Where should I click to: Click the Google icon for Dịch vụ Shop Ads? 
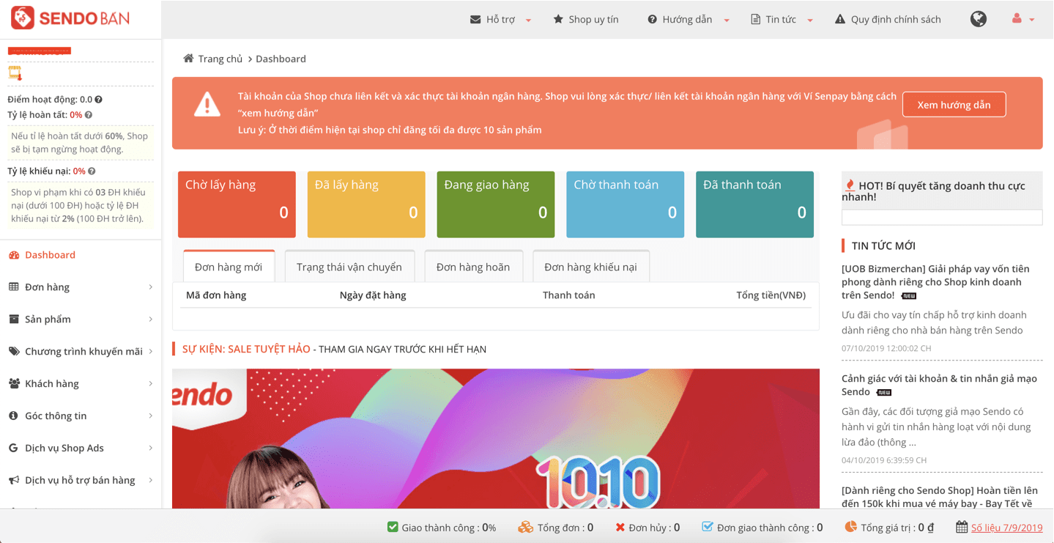click(x=13, y=448)
